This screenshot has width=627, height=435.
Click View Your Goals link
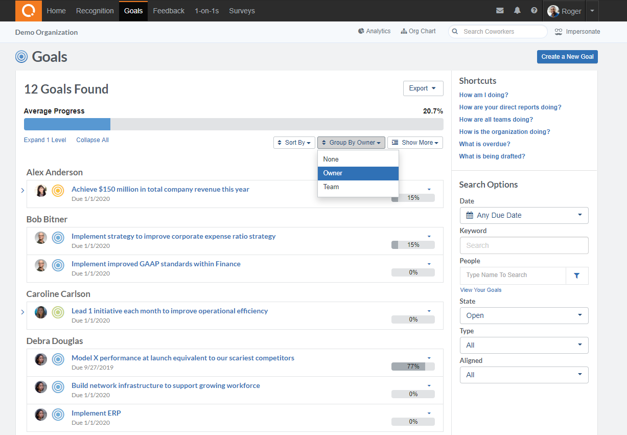pos(481,290)
